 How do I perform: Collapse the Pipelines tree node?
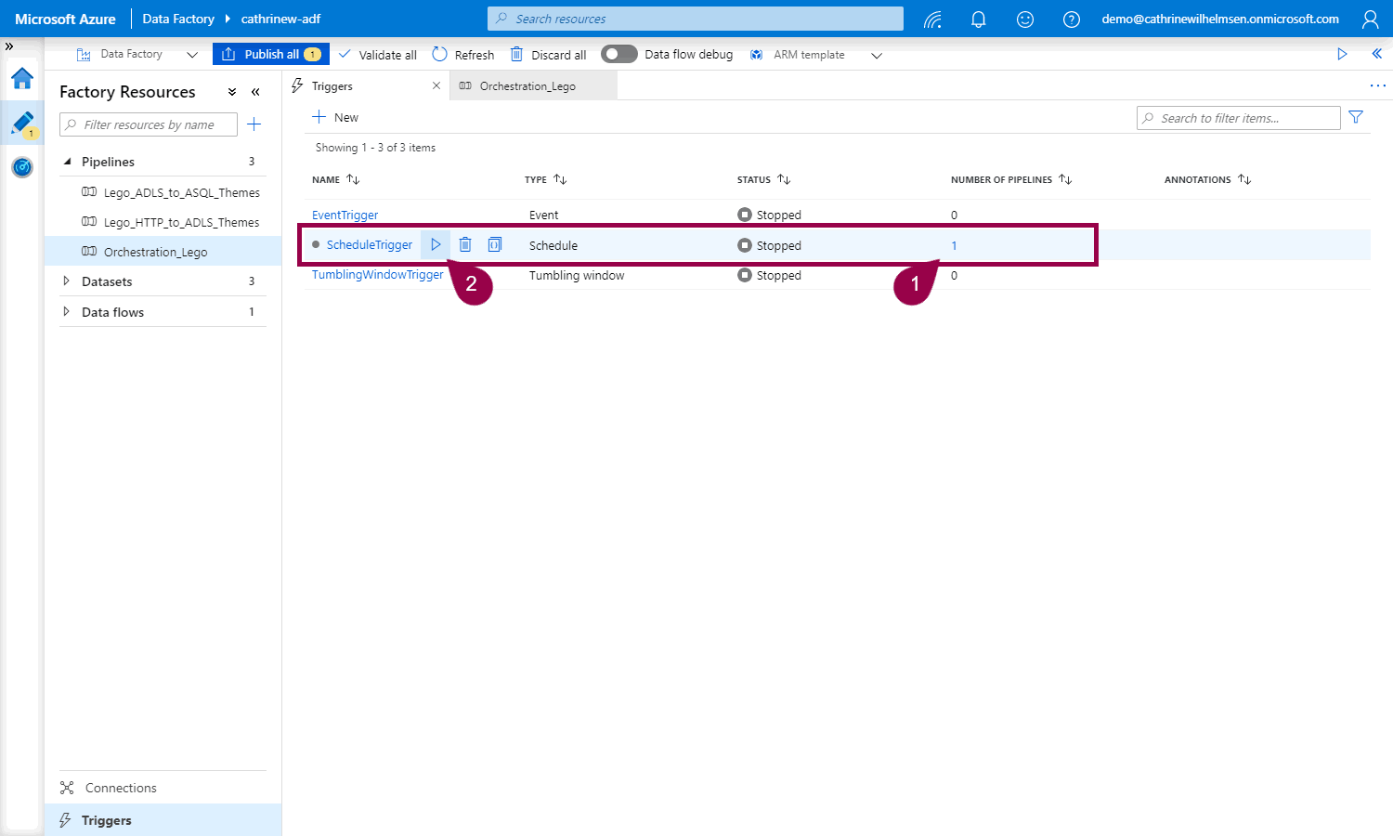[x=67, y=162]
